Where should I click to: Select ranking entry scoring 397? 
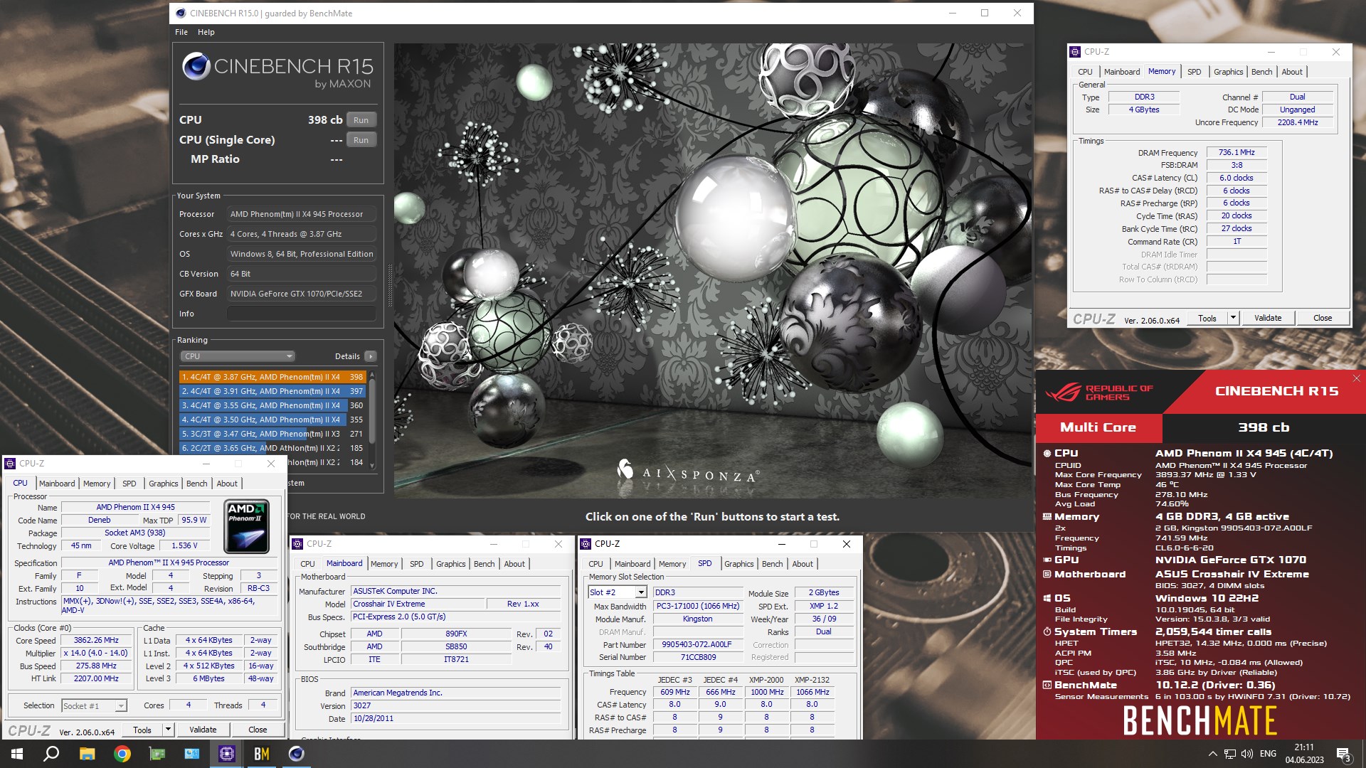272,391
